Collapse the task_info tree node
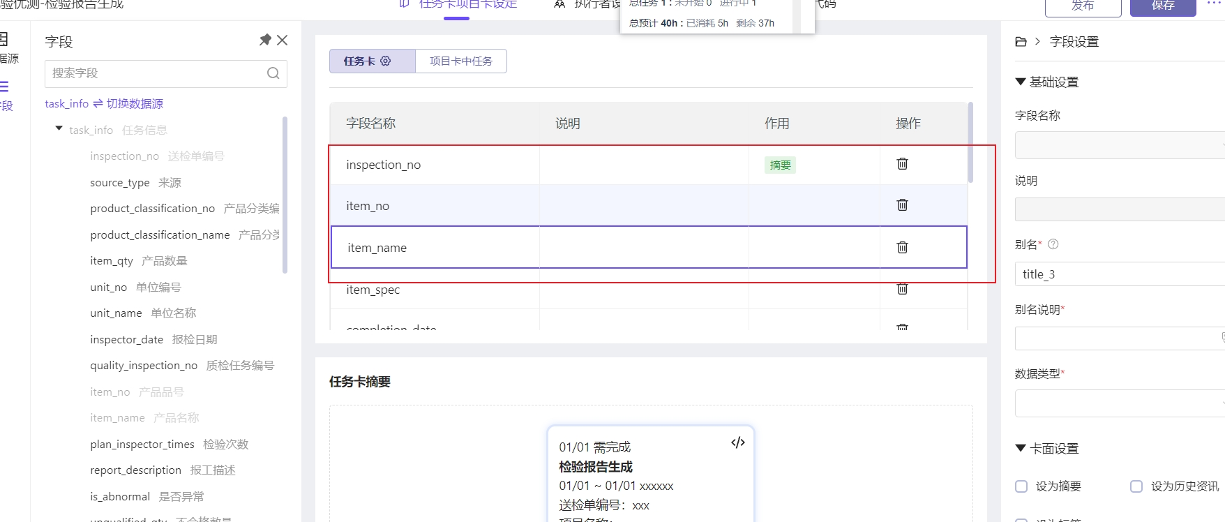The image size is (1225, 522). point(59,129)
